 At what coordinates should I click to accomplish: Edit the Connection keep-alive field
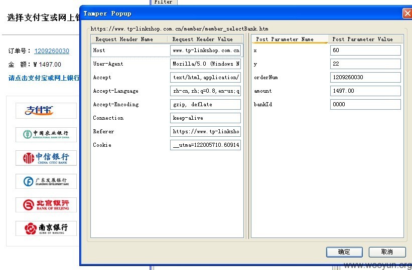[x=205, y=118]
